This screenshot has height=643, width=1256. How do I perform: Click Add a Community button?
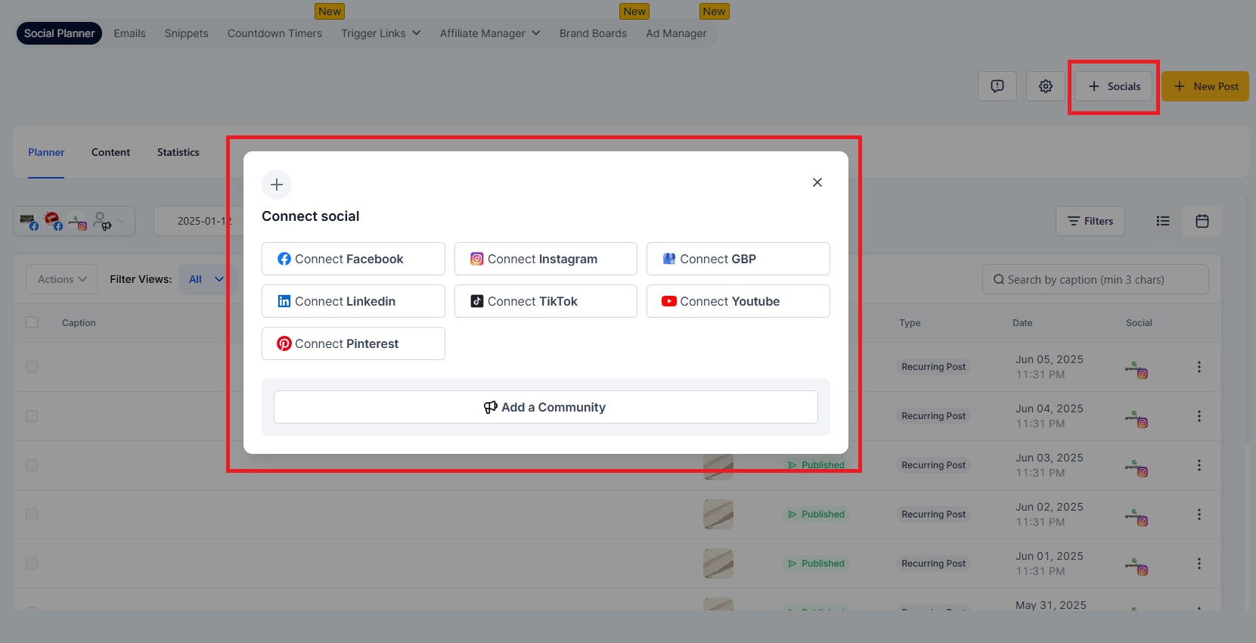[x=545, y=407]
